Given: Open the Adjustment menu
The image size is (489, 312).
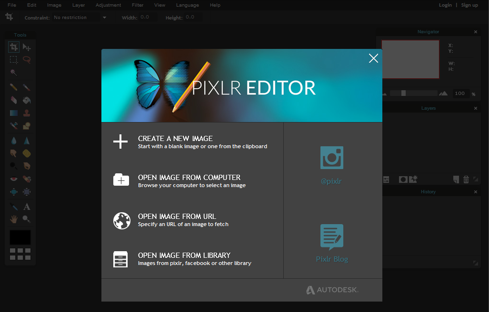Looking at the screenshot, I should (x=109, y=5).
